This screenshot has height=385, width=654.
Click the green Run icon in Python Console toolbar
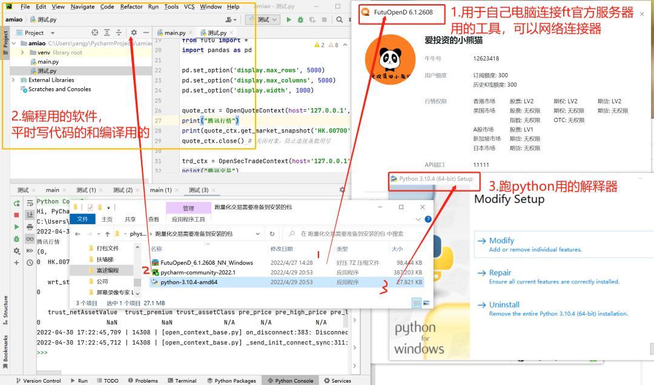[x=16, y=227]
